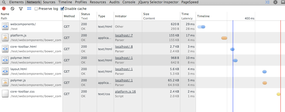Toggle large request rows view icon

29,8
